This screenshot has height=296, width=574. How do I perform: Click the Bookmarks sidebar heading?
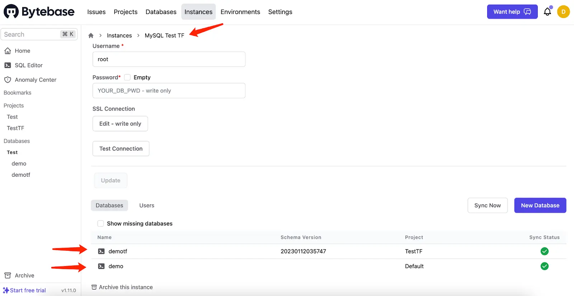coord(18,93)
